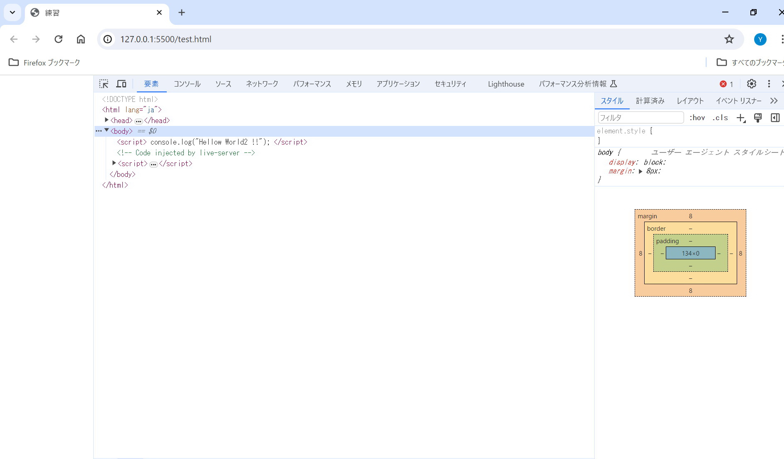Open the tab search dropdown arrow
The height and width of the screenshot is (459, 784).
12,12
